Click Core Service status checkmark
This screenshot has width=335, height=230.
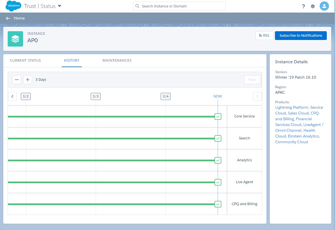pos(218,117)
